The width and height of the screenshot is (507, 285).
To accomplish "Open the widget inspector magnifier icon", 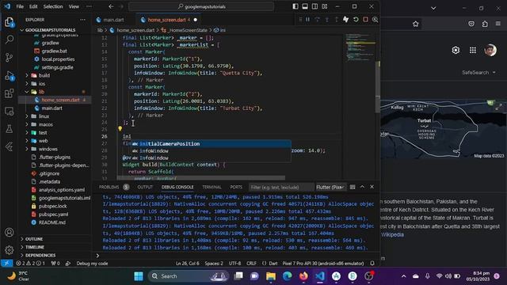I will (375, 20).
